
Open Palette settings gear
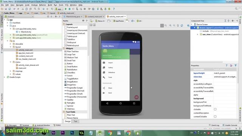(83, 21)
